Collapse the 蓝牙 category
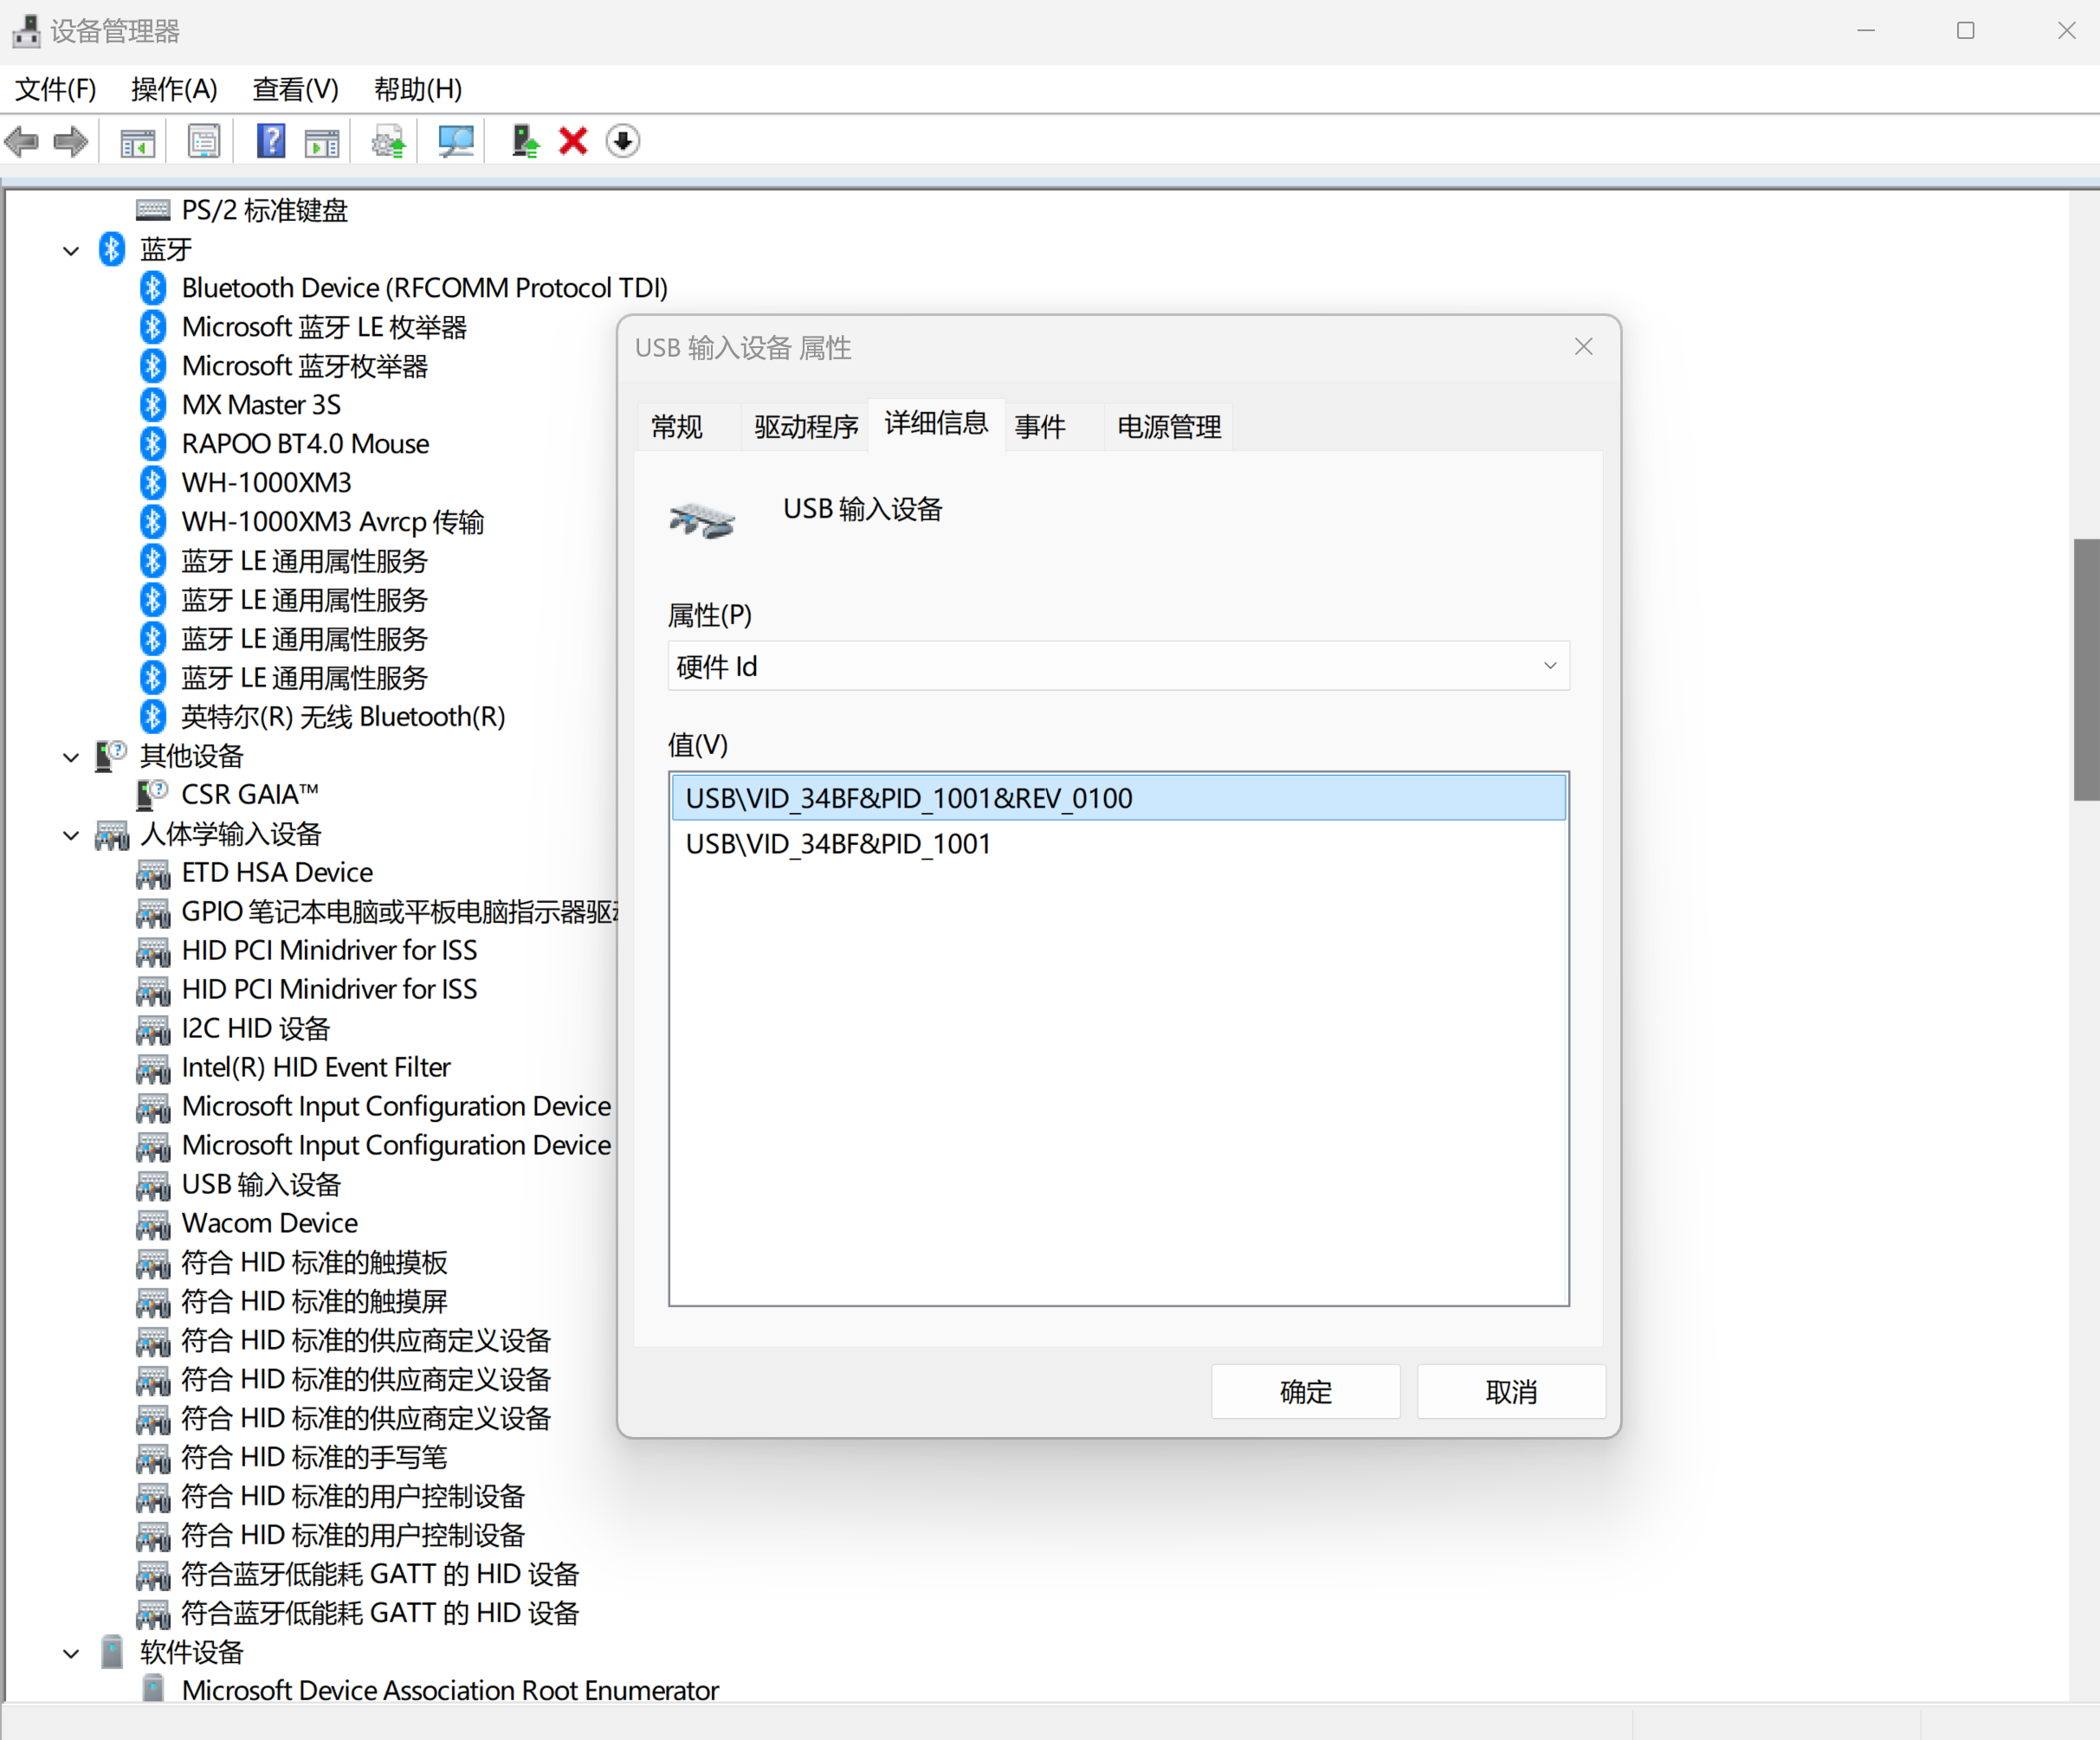 click(x=71, y=250)
